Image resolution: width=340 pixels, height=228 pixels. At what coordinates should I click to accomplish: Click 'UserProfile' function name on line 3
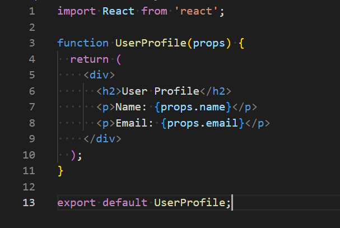[x=151, y=43]
